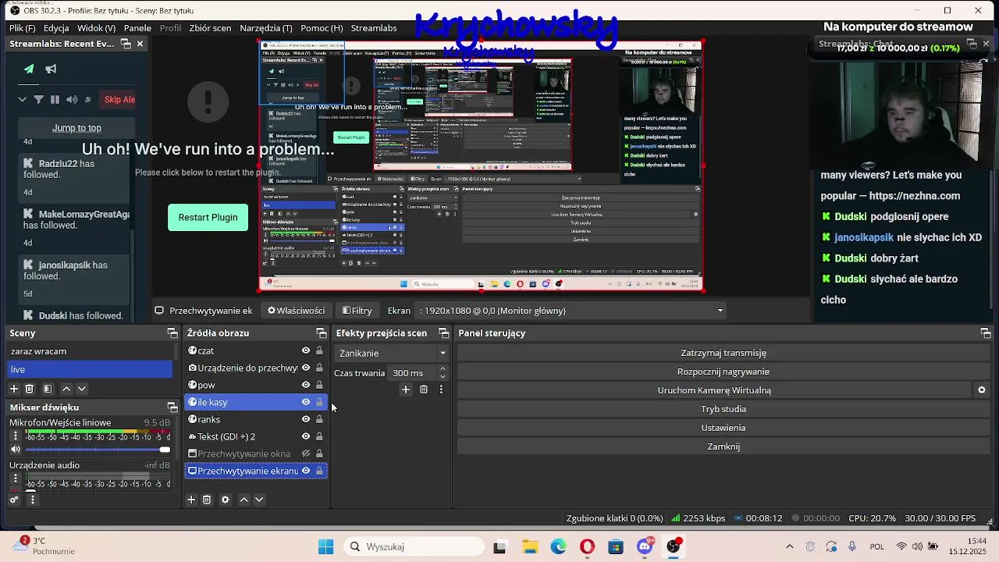Undock the Mikser dźwięku panel
Image resolution: width=999 pixels, height=562 pixels.
tap(172, 407)
